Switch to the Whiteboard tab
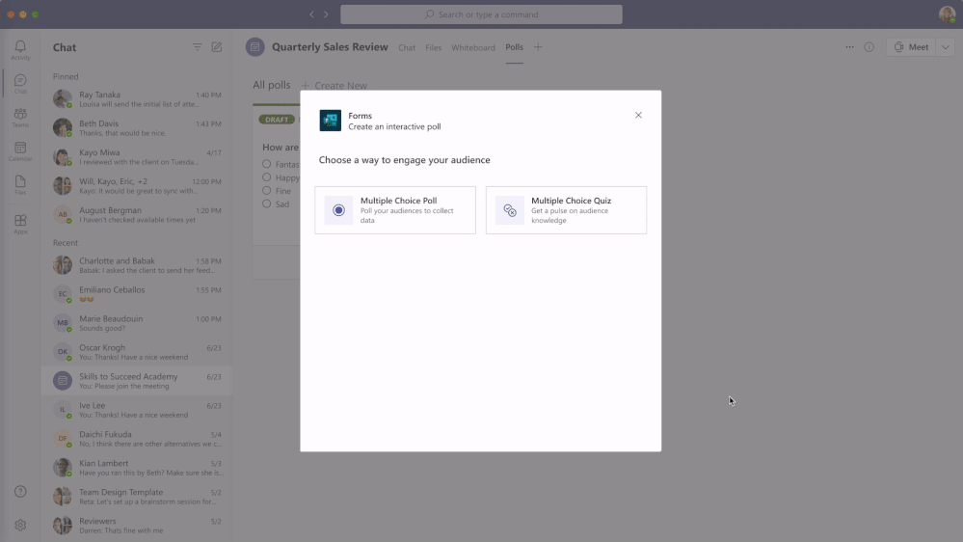 point(473,47)
